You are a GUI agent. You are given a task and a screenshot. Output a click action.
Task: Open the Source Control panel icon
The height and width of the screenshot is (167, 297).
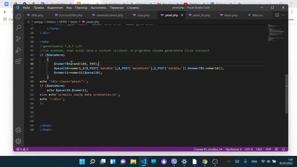[x=19, y=39]
